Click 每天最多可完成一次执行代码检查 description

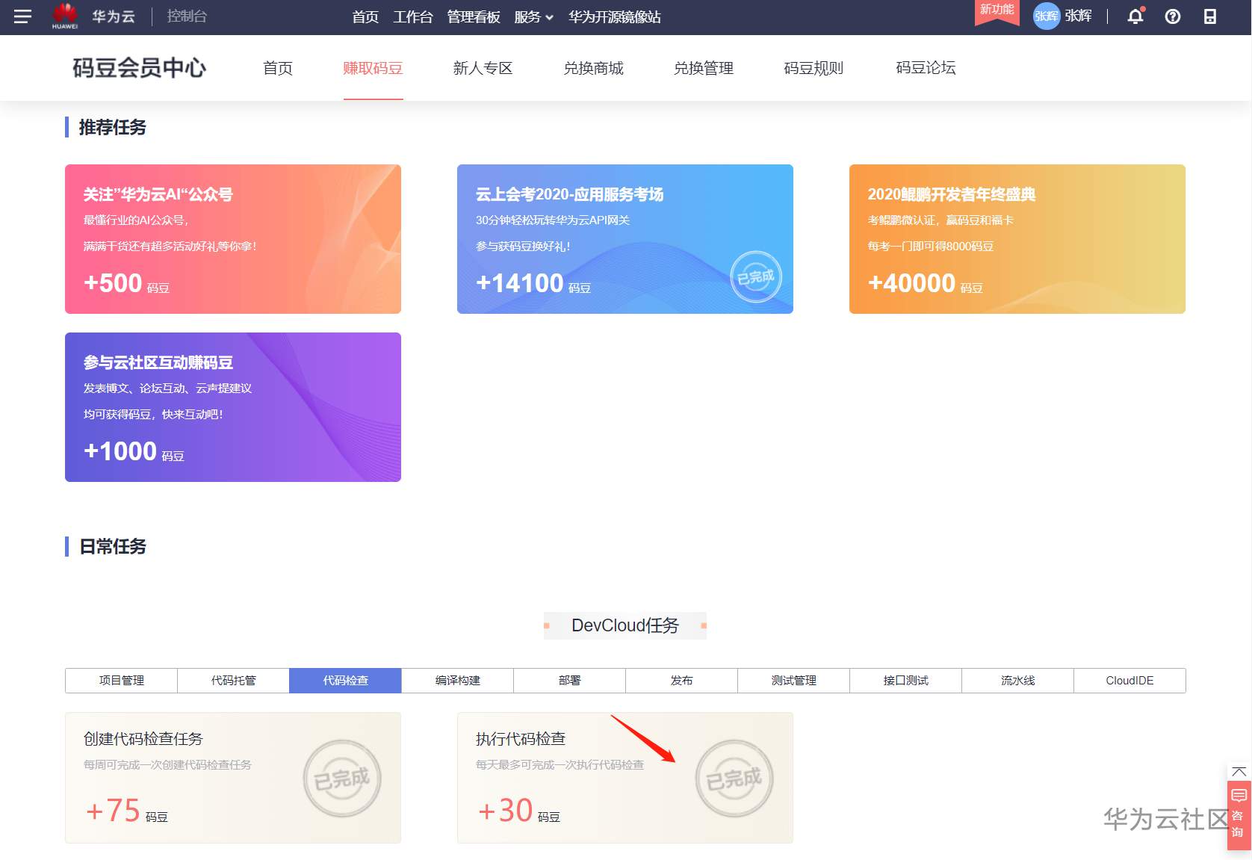point(560,765)
